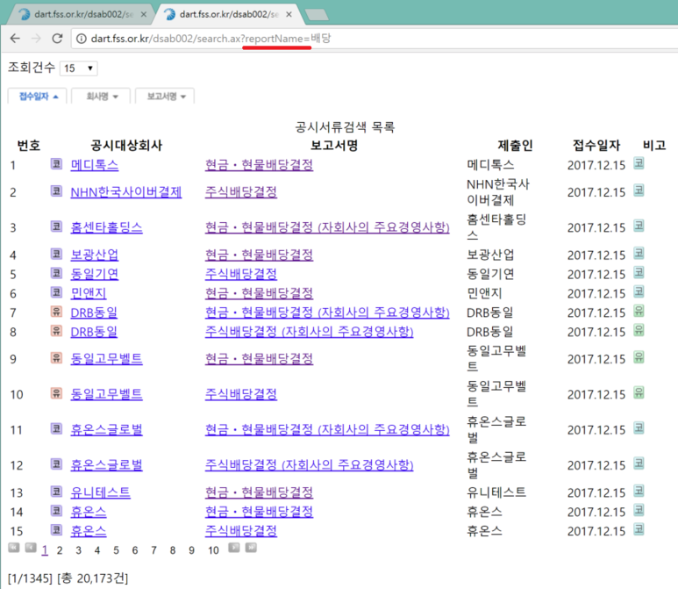Screen dimensions: 678x589
Task: Open row 15 휴온스 주식배당결정 report
Action: click(241, 531)
